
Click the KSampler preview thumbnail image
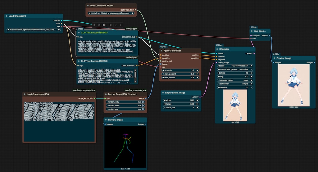click(235, 106)
